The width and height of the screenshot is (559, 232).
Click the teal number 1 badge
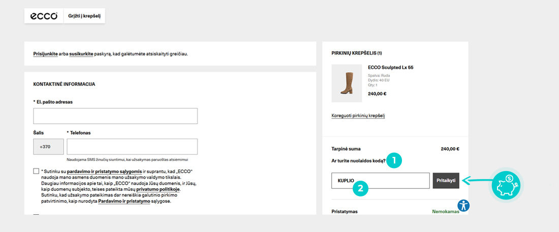point(394,161)
